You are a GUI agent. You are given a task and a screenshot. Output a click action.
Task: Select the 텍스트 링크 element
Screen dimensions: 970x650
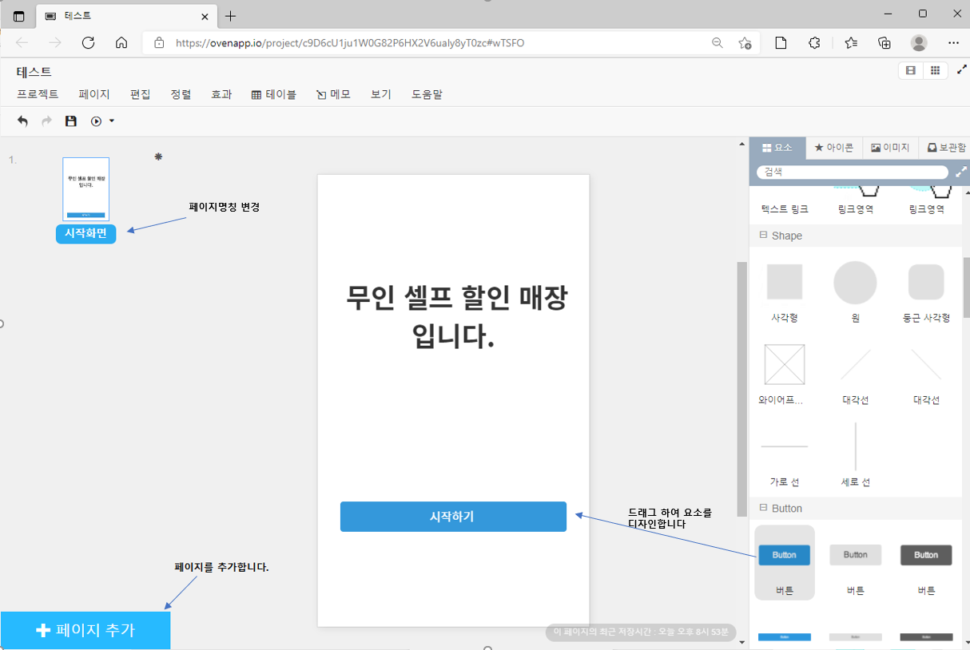(785, 209)
